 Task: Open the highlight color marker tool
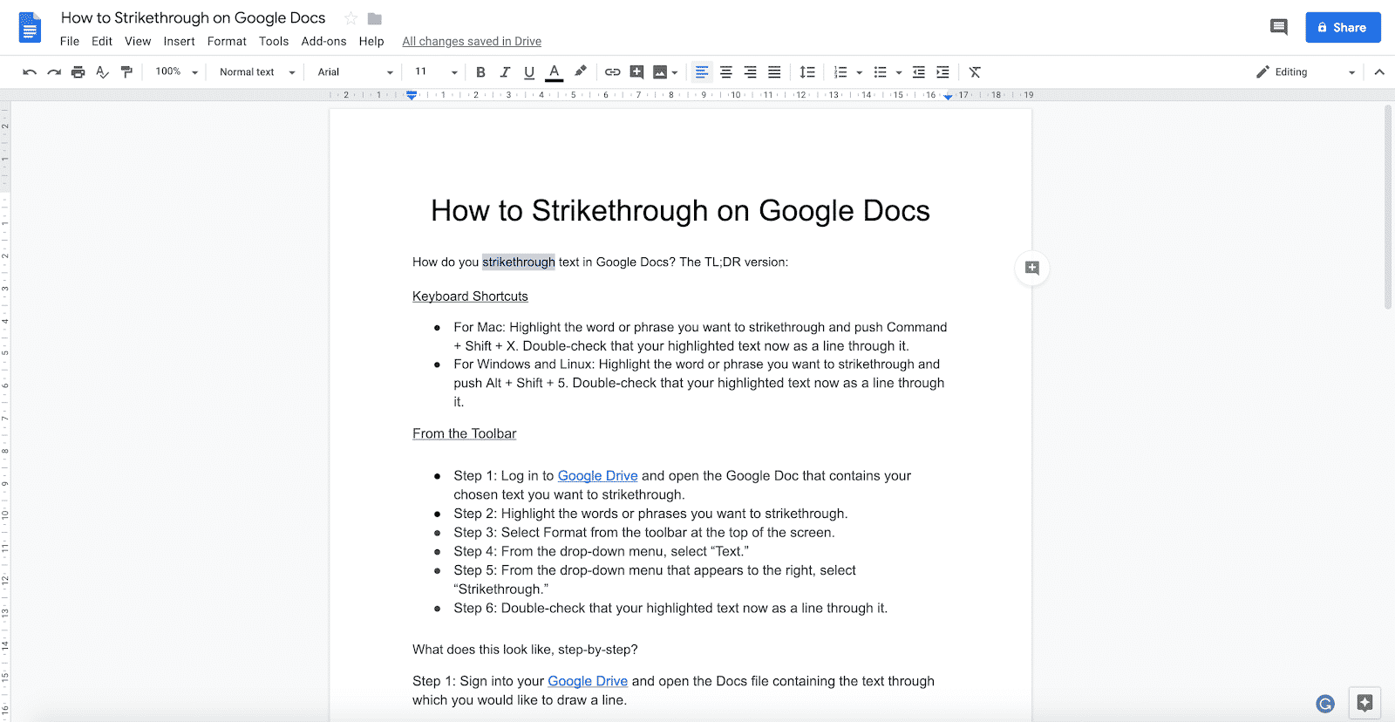[x=580, y=72]
